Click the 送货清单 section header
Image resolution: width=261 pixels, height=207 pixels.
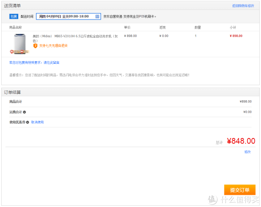point(13,6)
